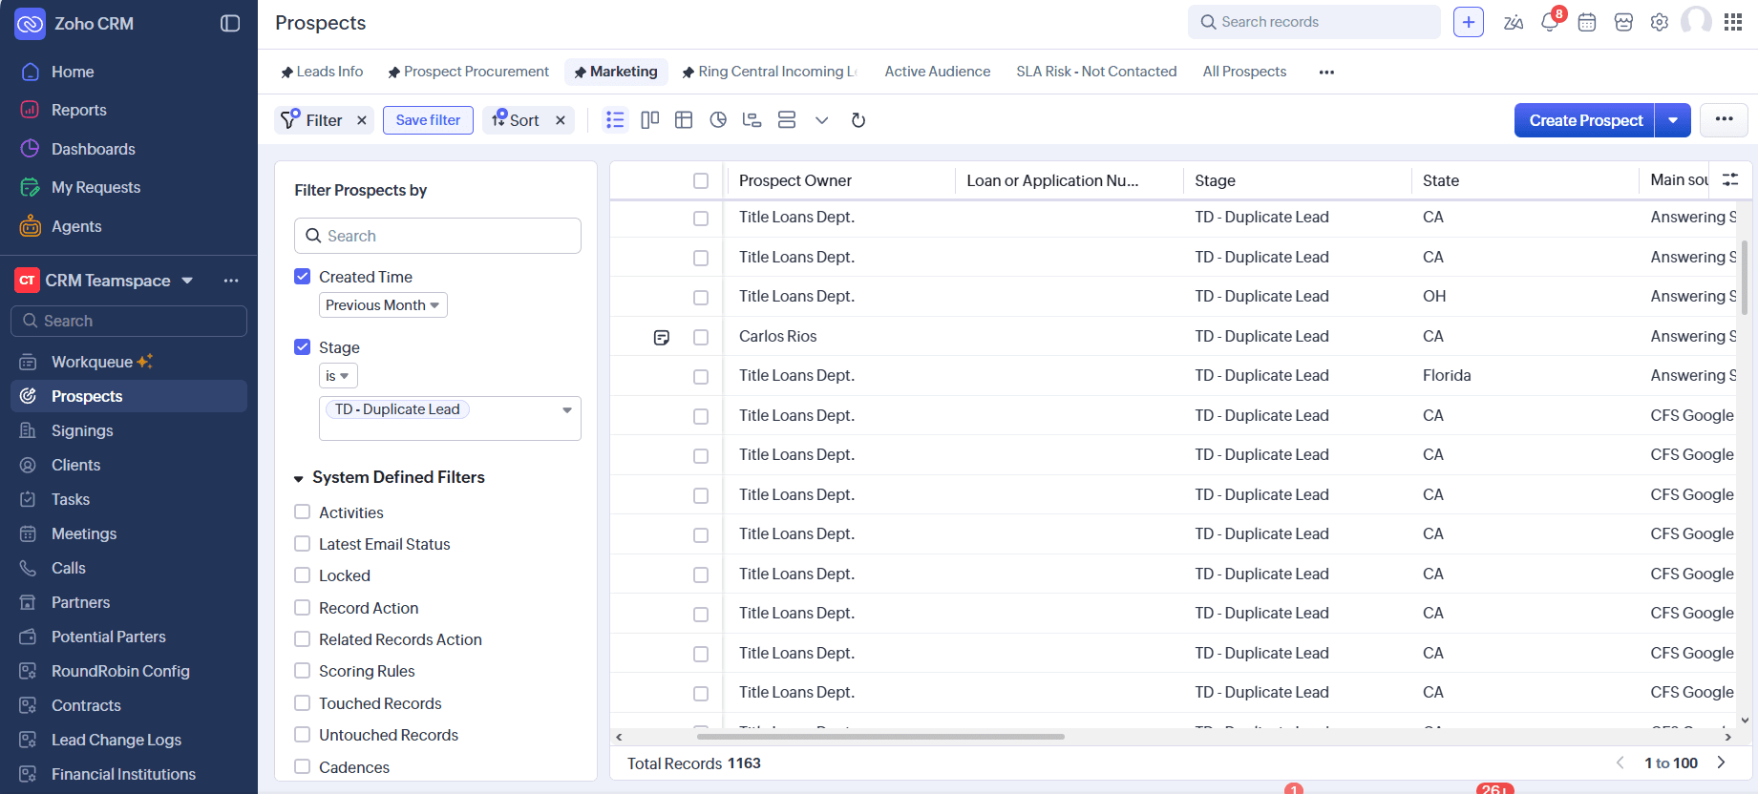This screenshot has width=1758, height=794.
Task: Open CRM Teamspace more options
Action: click(x=231, y=281)
